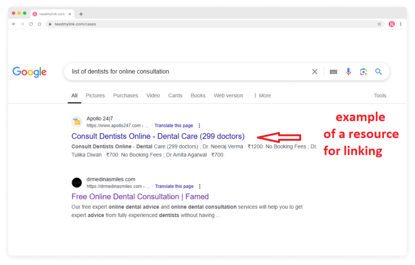This screenshot has height=265, width=415.
Task: Switch to the Pictures results tab
Action: (95, 95)
